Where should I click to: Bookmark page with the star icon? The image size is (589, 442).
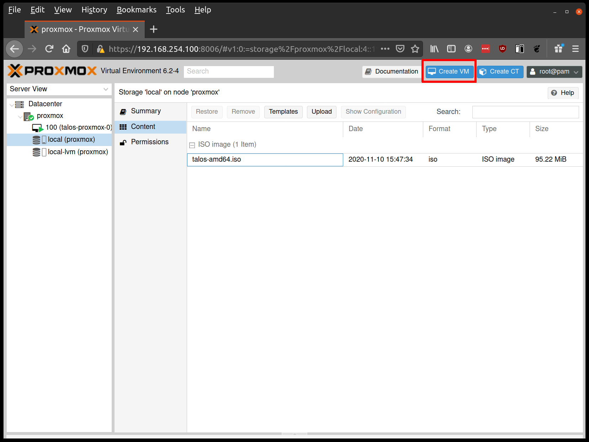(415, 49)
